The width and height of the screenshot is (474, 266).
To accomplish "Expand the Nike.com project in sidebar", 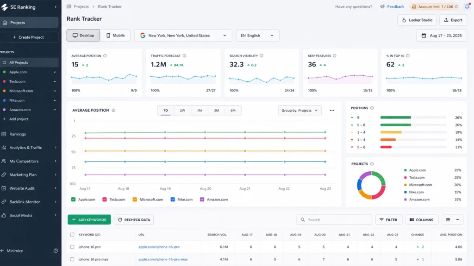I will click(55, 100).
